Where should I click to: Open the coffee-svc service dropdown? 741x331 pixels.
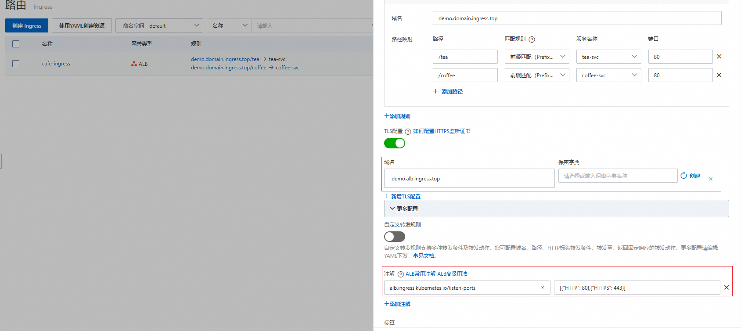pyautogui.click(x=609, y=75)
